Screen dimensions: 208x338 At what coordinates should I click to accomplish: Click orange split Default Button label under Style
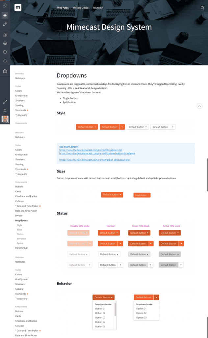pos(109,127)
